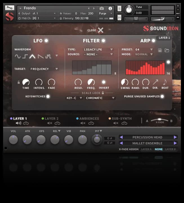The image size is (184, 203).
Task: Open the filter Type dropdown
Action: pyautogui.click(x=98, y=50)
